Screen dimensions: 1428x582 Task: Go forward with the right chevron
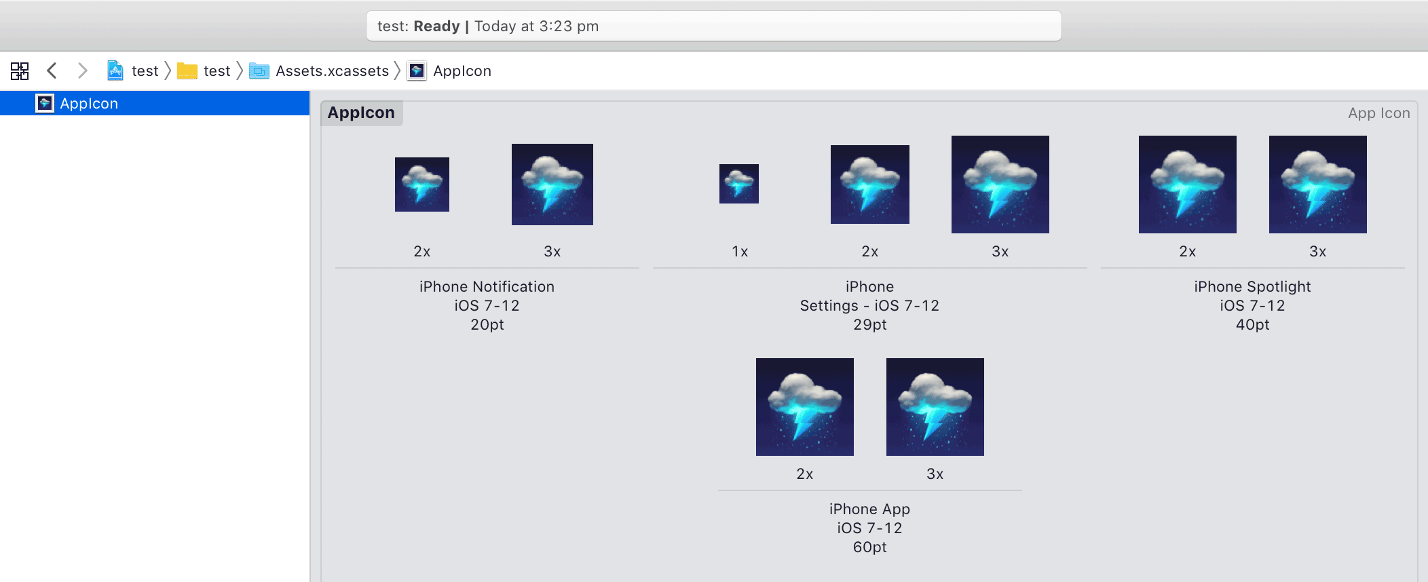coord(83,71)
